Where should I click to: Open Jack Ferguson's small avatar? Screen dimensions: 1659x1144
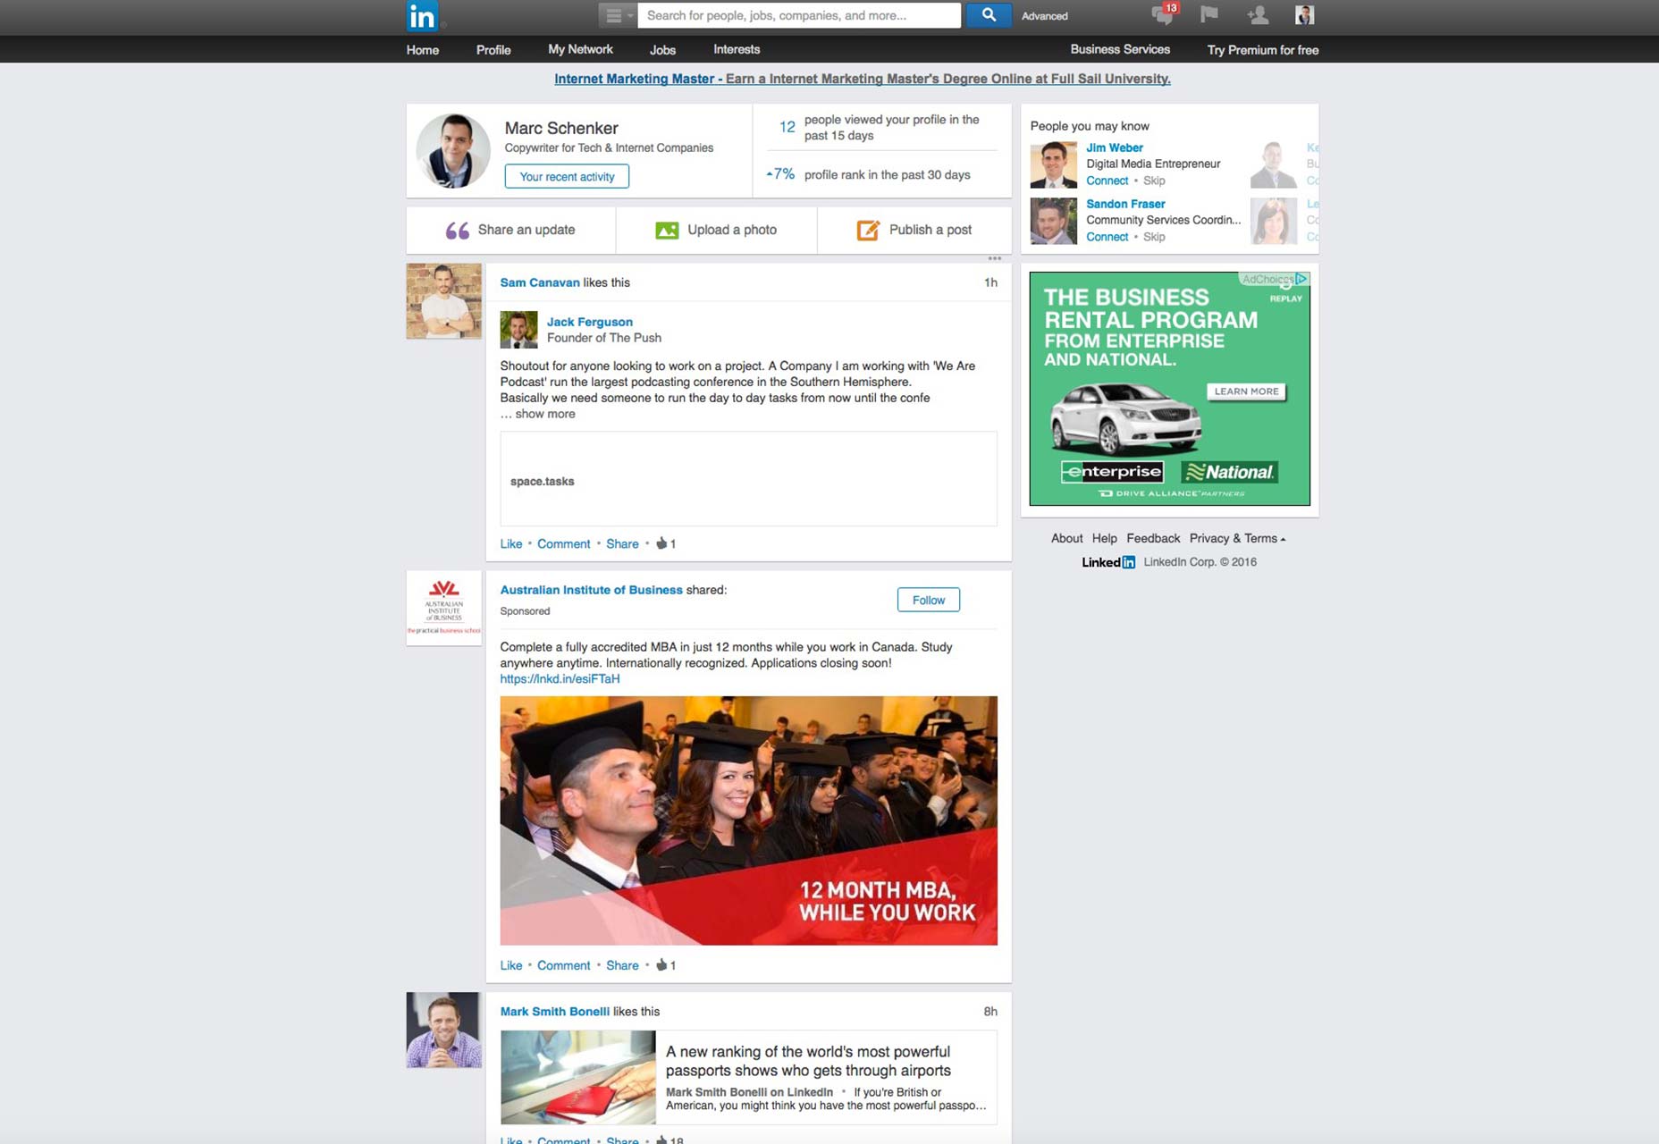(518, 330)
